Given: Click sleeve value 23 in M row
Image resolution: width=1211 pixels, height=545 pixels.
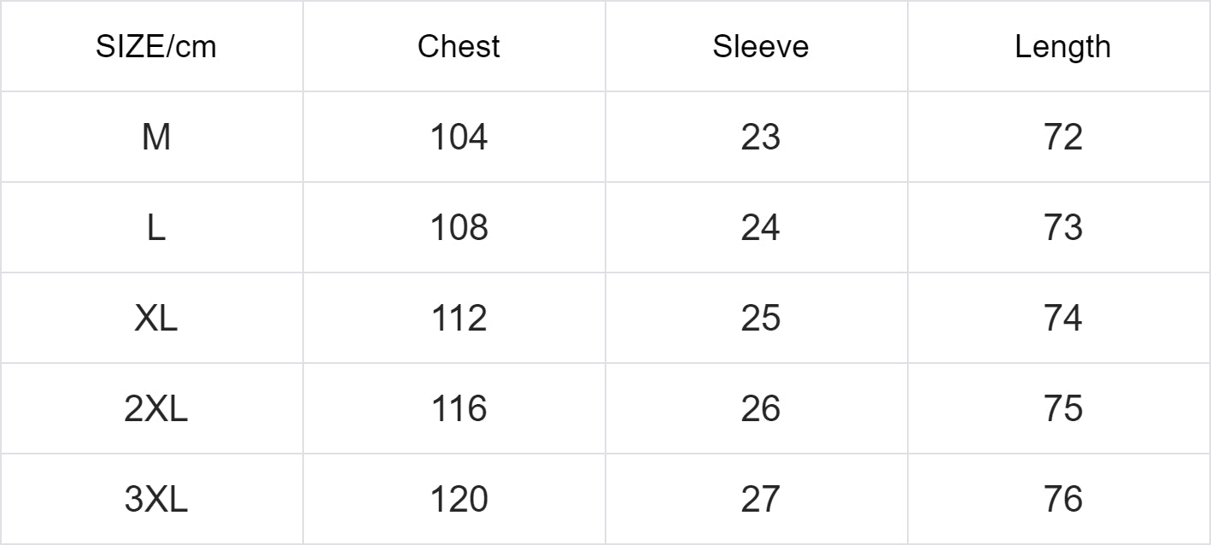Looking at the screenshot, I should click(x=760, y=137).
